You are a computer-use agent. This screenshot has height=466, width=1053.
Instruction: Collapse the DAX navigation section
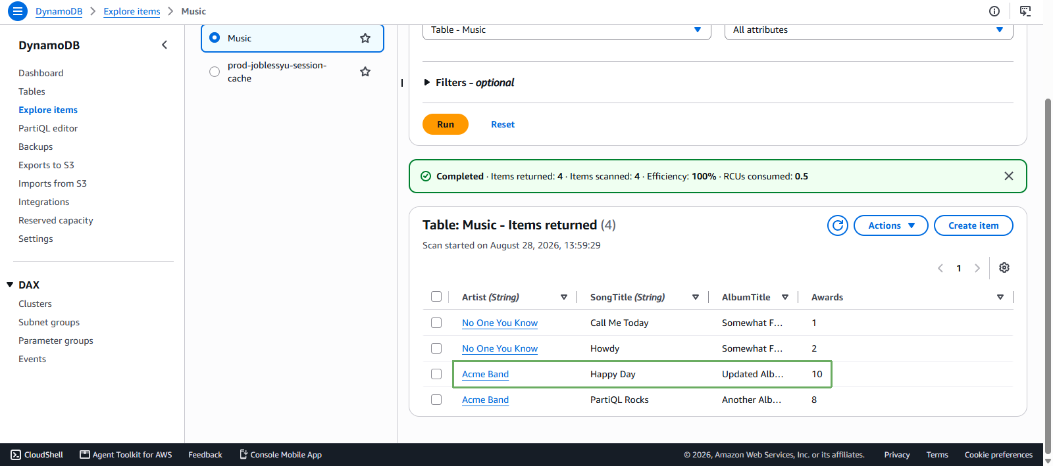(10, 285)
